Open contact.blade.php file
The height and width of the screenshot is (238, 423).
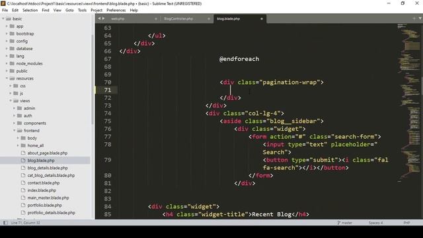44,182
